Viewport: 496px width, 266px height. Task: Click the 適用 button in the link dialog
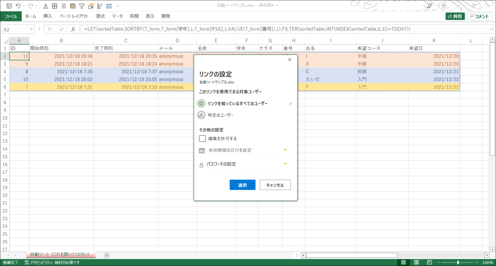coord(242,185)
